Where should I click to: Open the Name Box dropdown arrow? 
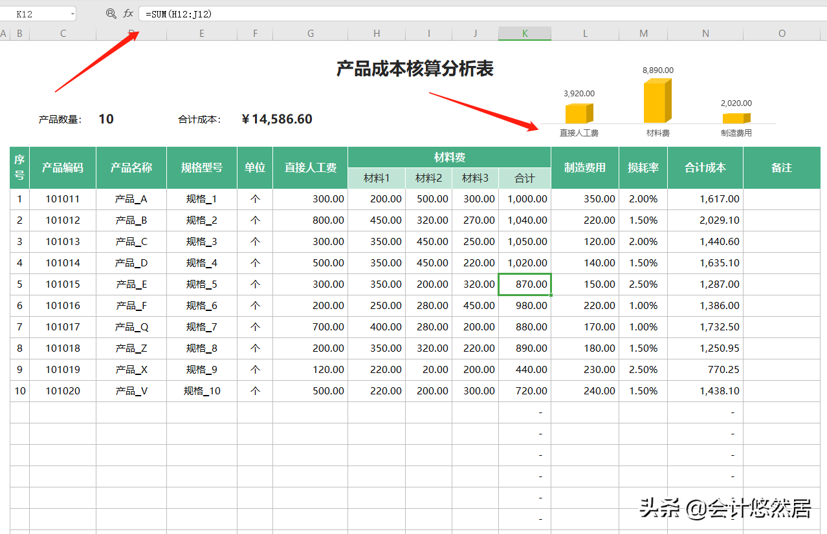click(71, 13)
